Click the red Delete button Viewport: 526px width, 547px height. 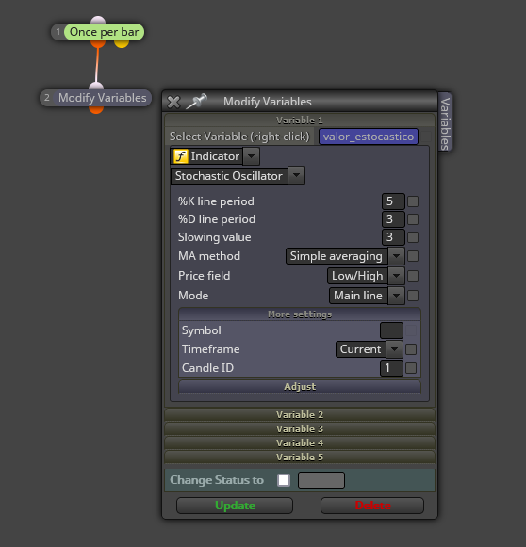click(x=372, y=506)
